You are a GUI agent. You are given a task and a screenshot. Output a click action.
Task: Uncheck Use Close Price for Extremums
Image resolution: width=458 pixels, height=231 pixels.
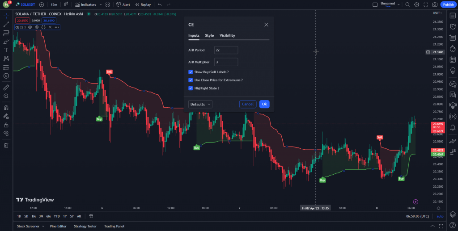tap(191, 80)
